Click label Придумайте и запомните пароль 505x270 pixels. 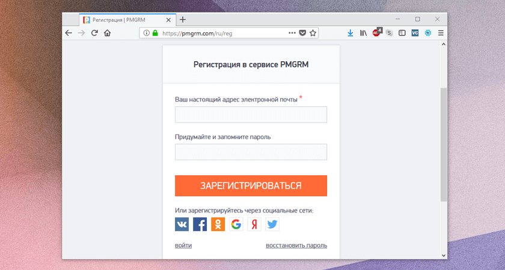pos(223,137)
